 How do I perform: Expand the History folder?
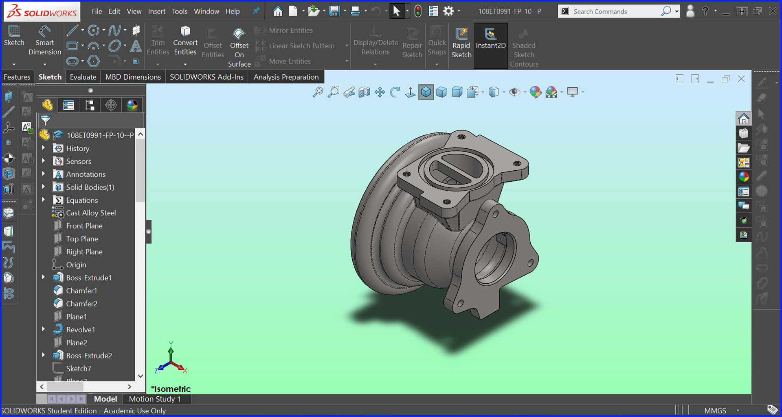tap(44, 148)
